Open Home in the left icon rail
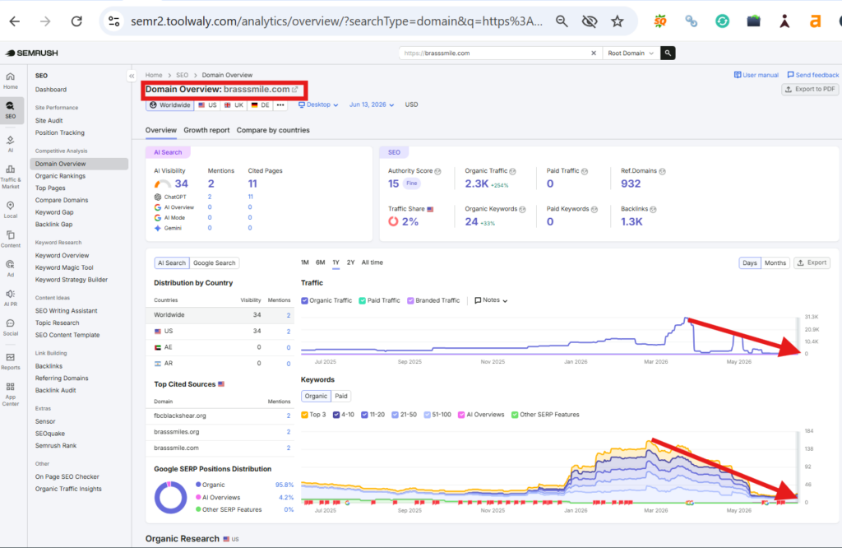Viewport: 842px width, 548px height. tap(10, 81)
